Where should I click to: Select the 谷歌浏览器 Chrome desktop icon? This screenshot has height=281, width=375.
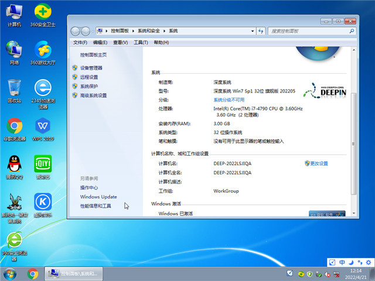click(14, 129)
